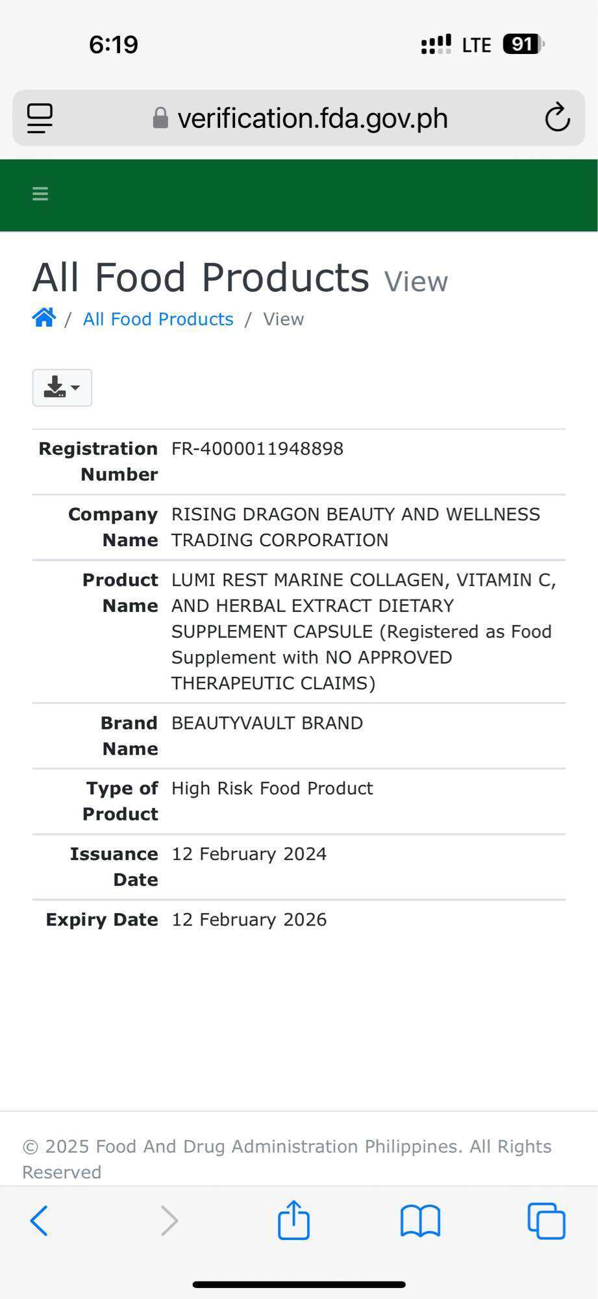Tap the All Food Products page heading
Viewport: 598px width, 1299px height.
tap(201, 278)
